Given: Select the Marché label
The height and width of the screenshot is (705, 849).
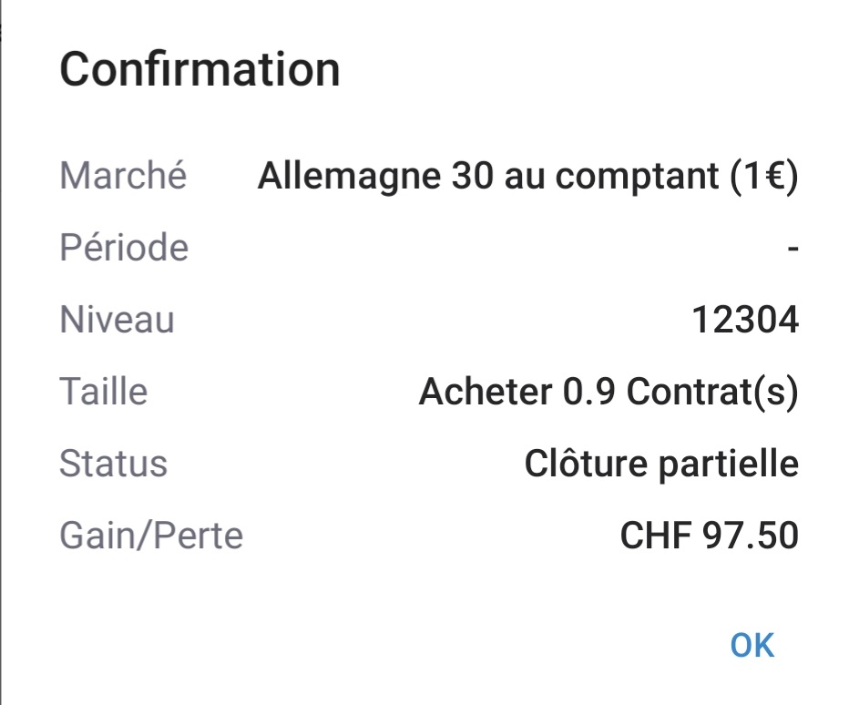Looking at the screenshot, I should coord(123,175).
